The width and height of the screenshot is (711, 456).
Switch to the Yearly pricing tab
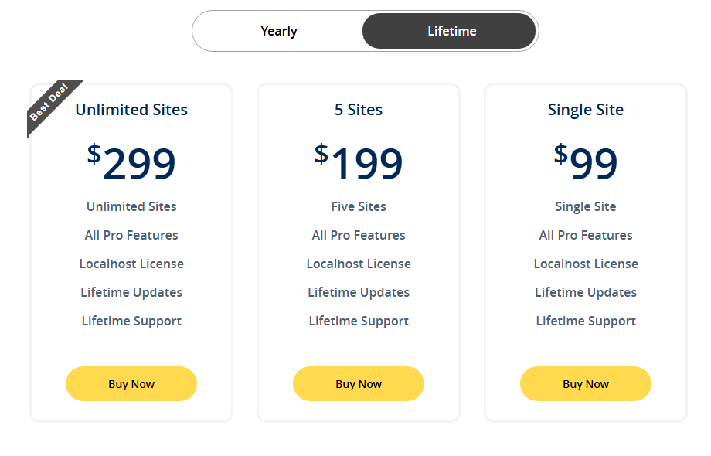(x=278, y=31)
